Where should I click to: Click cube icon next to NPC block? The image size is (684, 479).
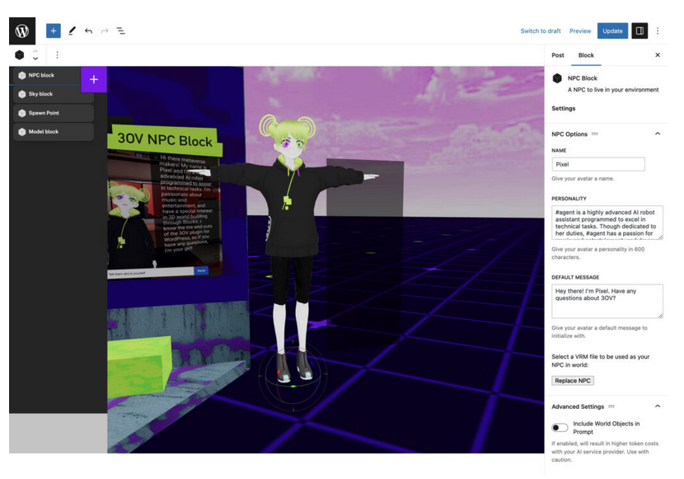point(21,76)
